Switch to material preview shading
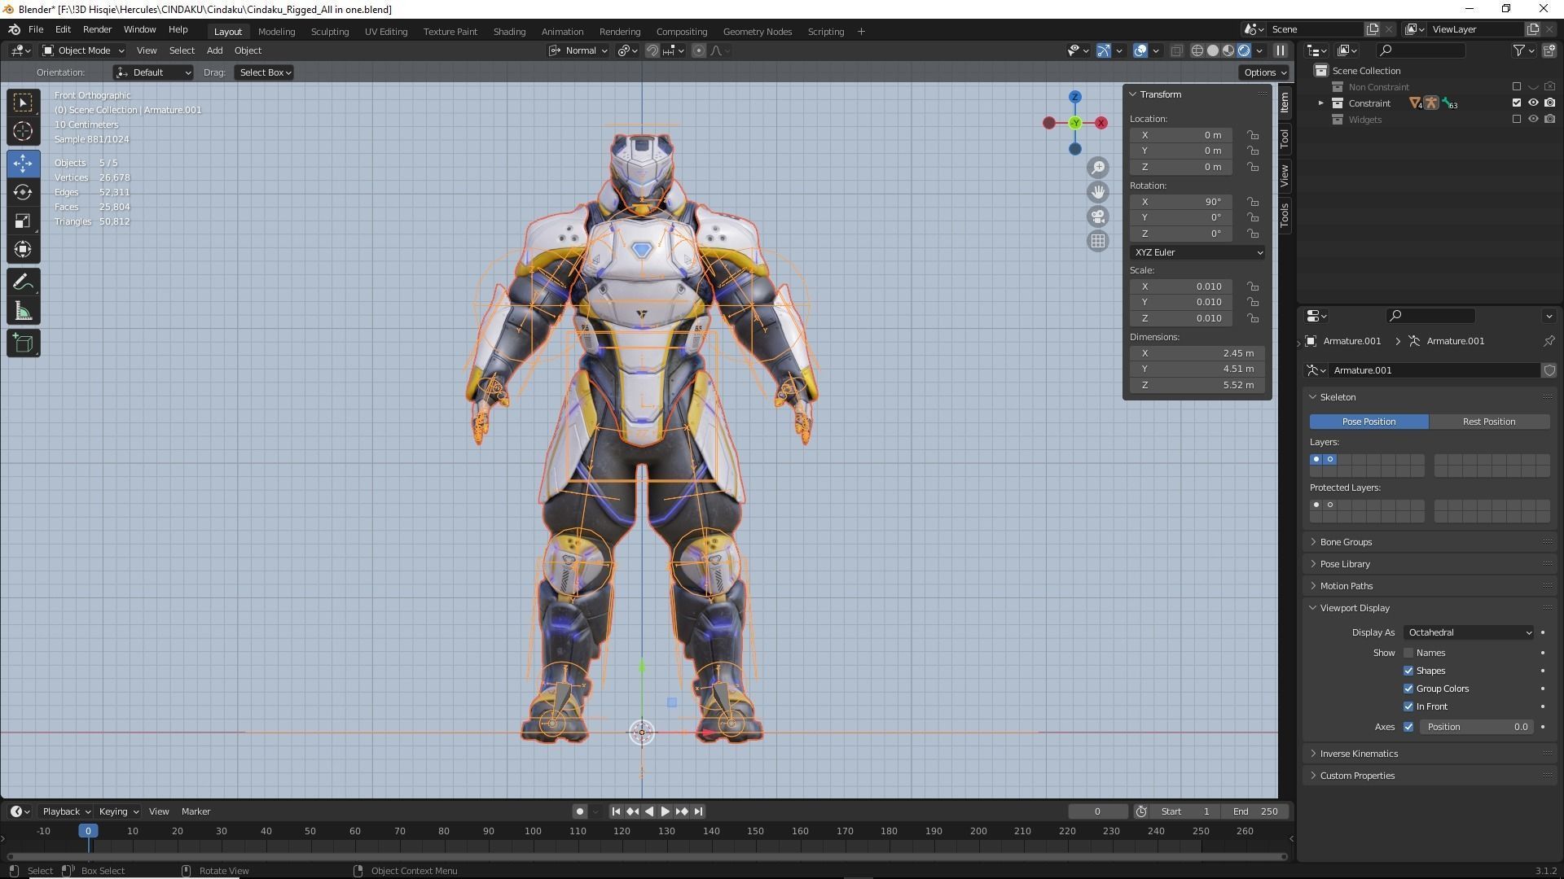The image size is (1564, 879). click(x=1228, y=50)
